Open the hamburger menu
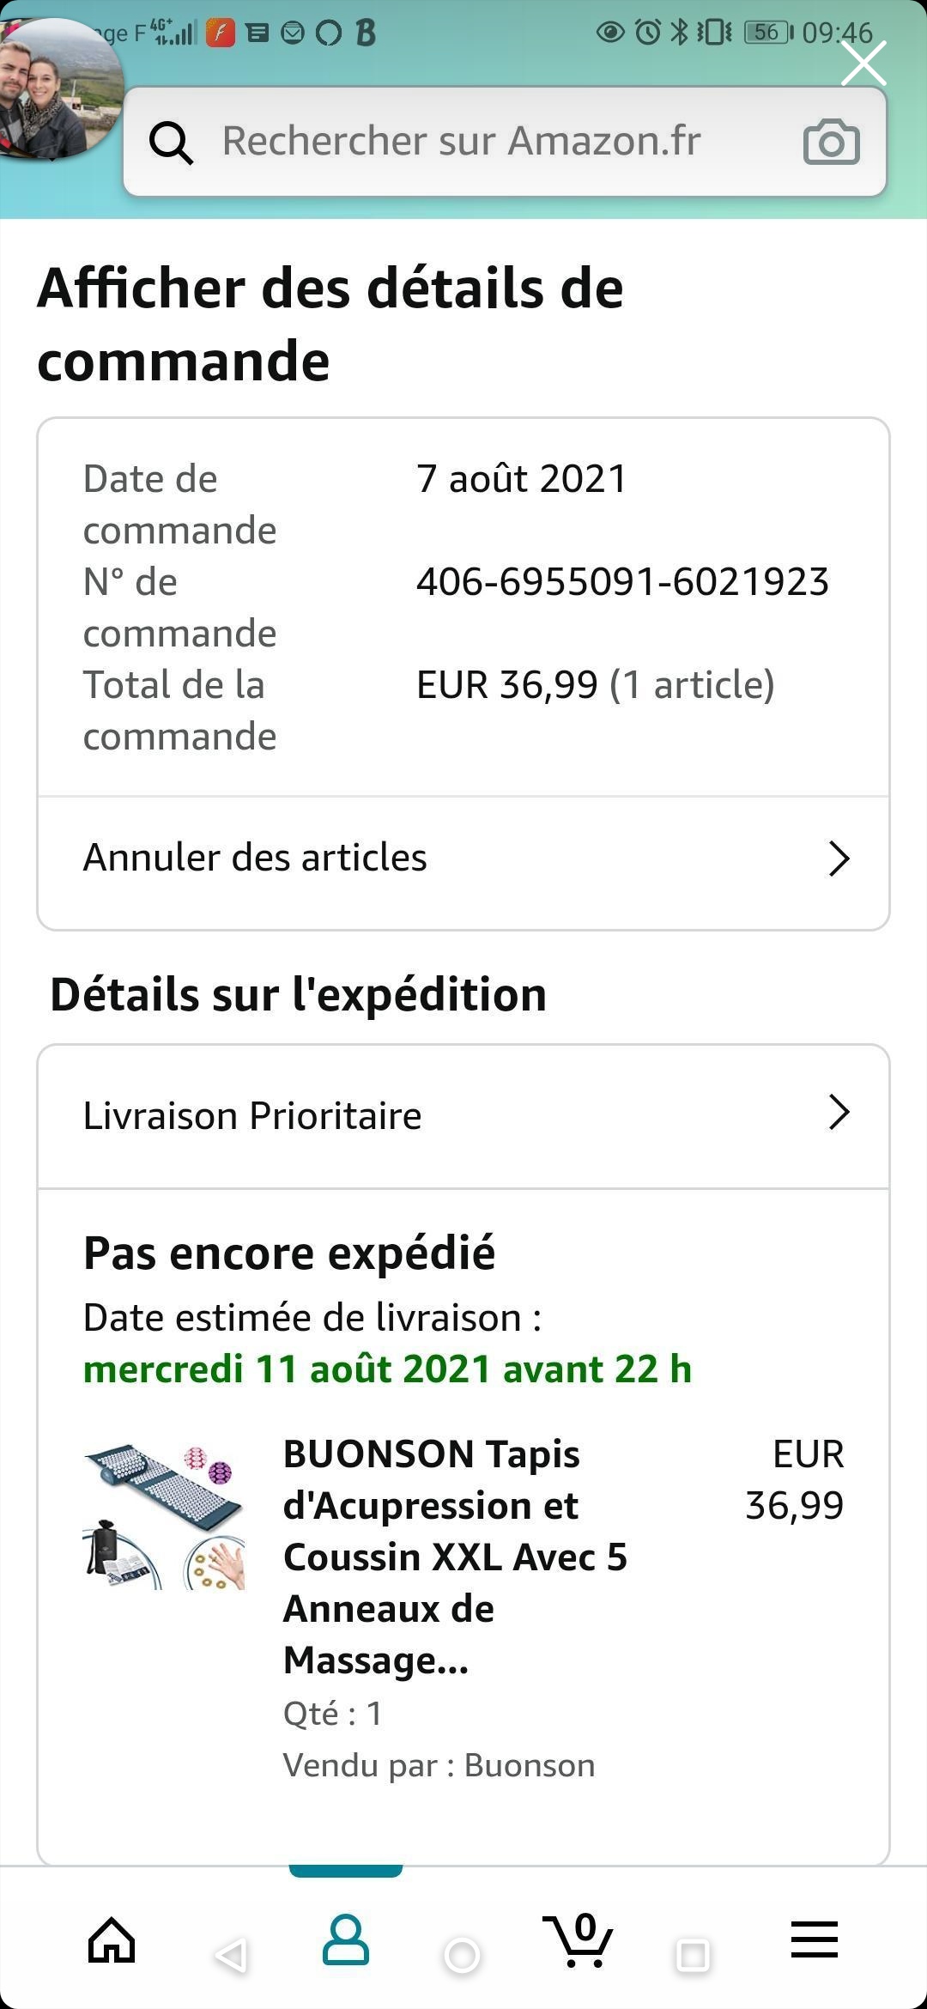The width and height of the screenshot is (927, 2009). click(814, 1940)
